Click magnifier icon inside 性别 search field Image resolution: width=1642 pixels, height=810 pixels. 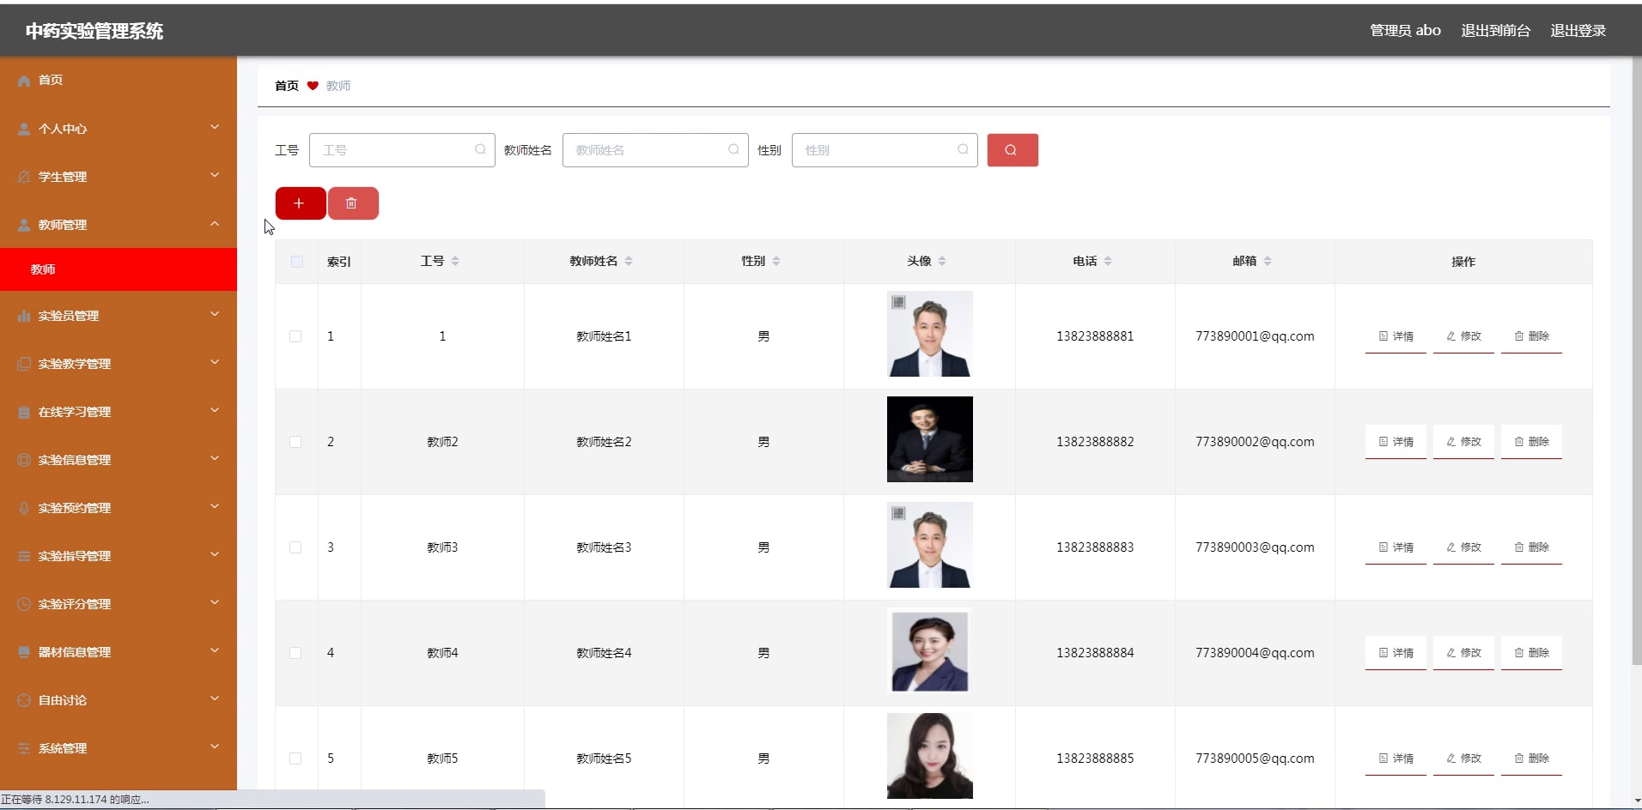(x=963, y=149)
